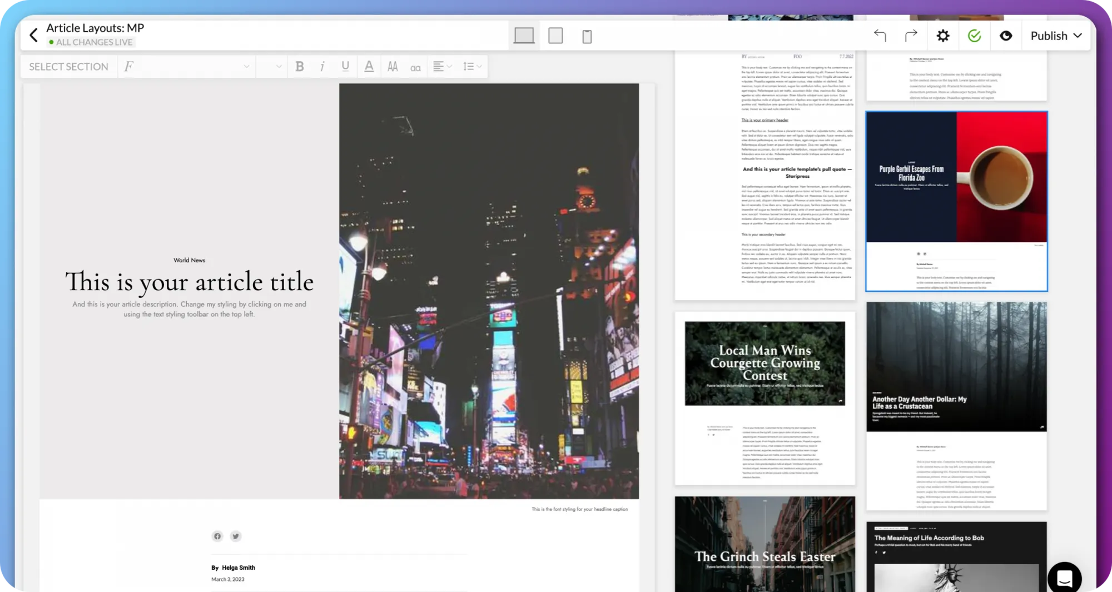Click the headline caption text
This screenshot has height=592, width=1112.
579,509
